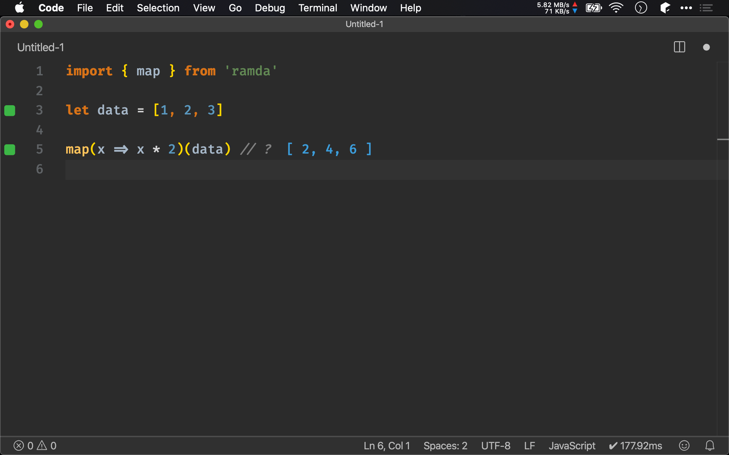Open the File menu
The height and width of the screenshot is (455, 729).
pos(85,8)
